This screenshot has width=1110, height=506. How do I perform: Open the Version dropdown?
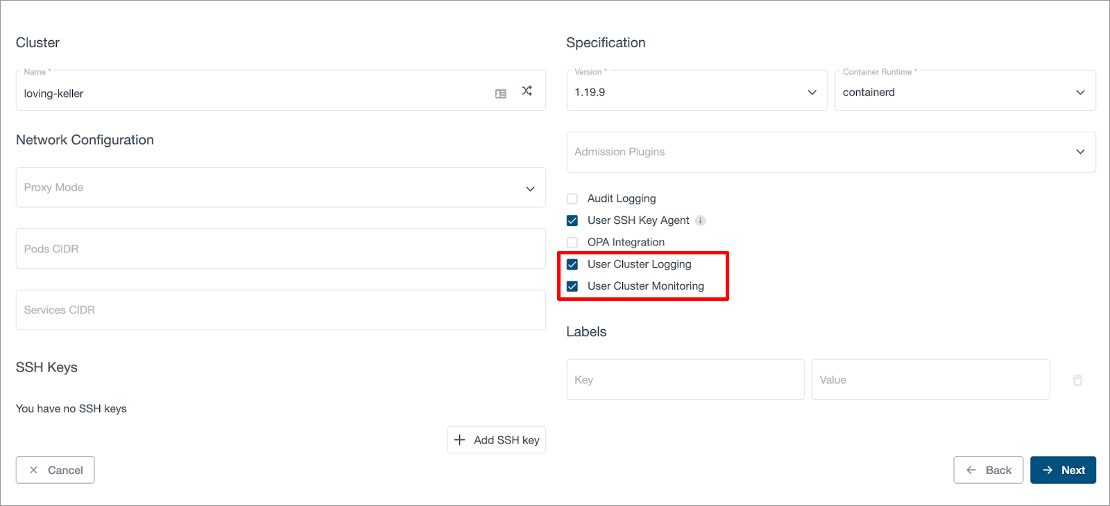point(697,92)
